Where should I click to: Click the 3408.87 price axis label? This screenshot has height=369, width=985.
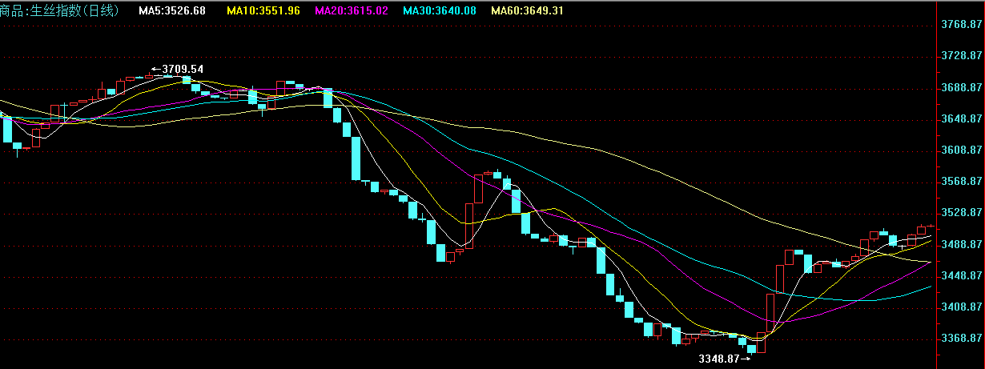[x=961, y=307]
